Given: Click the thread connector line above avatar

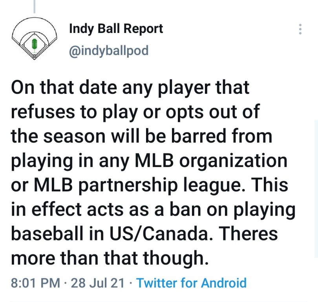Looking at the screenshot, I should tap(34, 7).
